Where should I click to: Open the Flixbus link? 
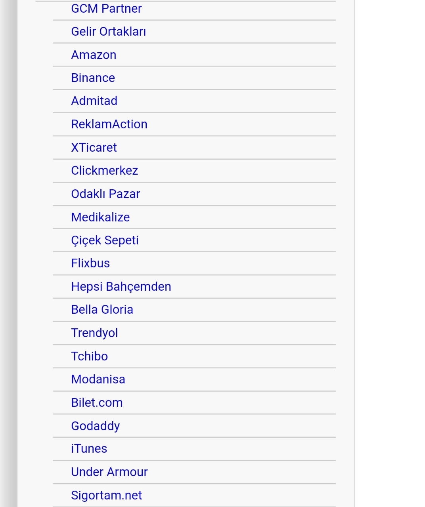click(x=90, y=263)
